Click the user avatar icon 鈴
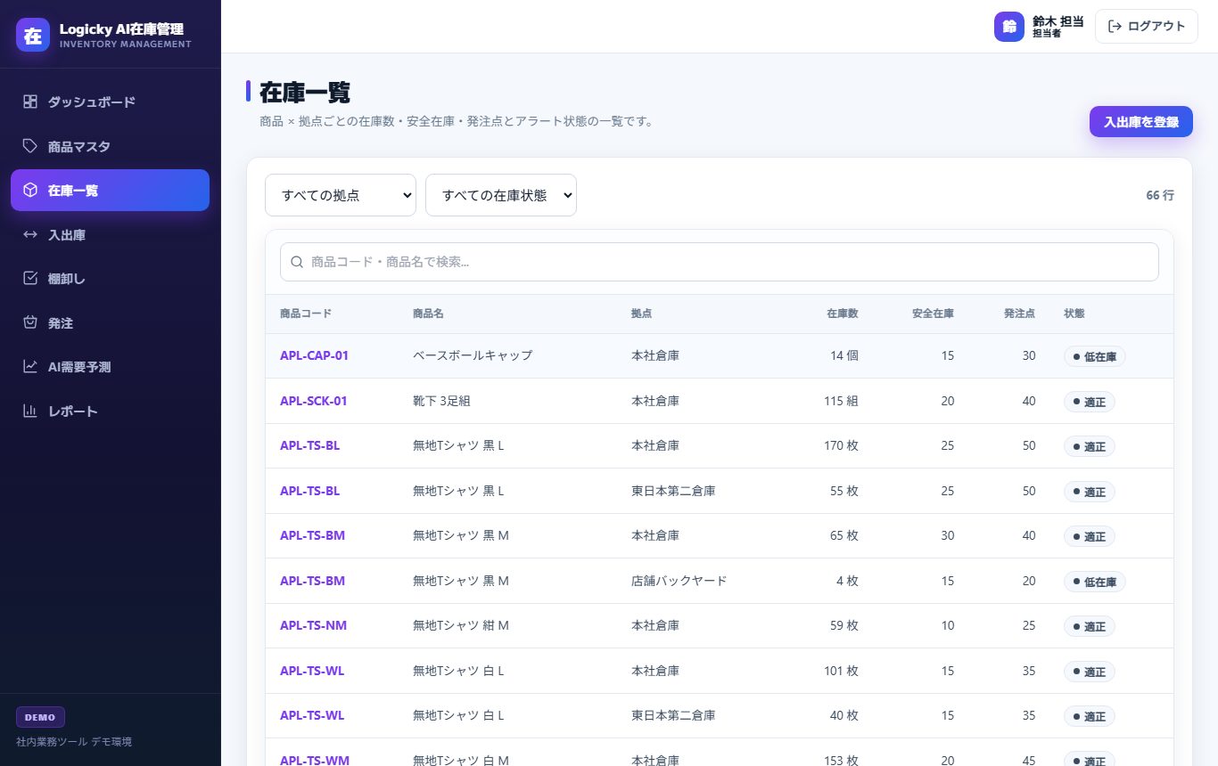Screen dimensions: 1218x766 (x=1009, y=27)
